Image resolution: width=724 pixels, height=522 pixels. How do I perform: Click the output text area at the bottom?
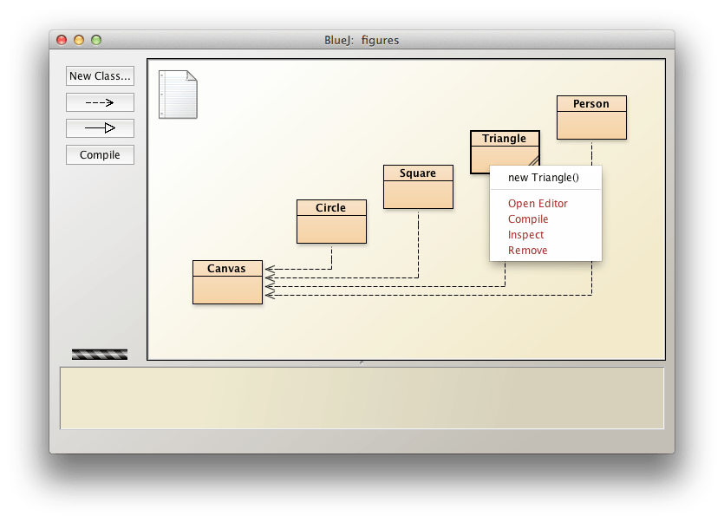pos(362,398)
